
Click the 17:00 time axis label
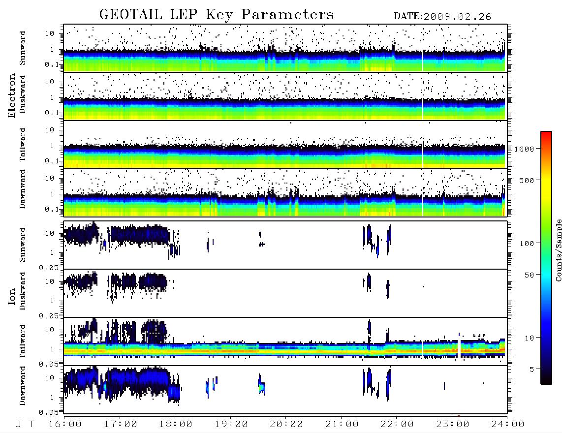[121, 424]
